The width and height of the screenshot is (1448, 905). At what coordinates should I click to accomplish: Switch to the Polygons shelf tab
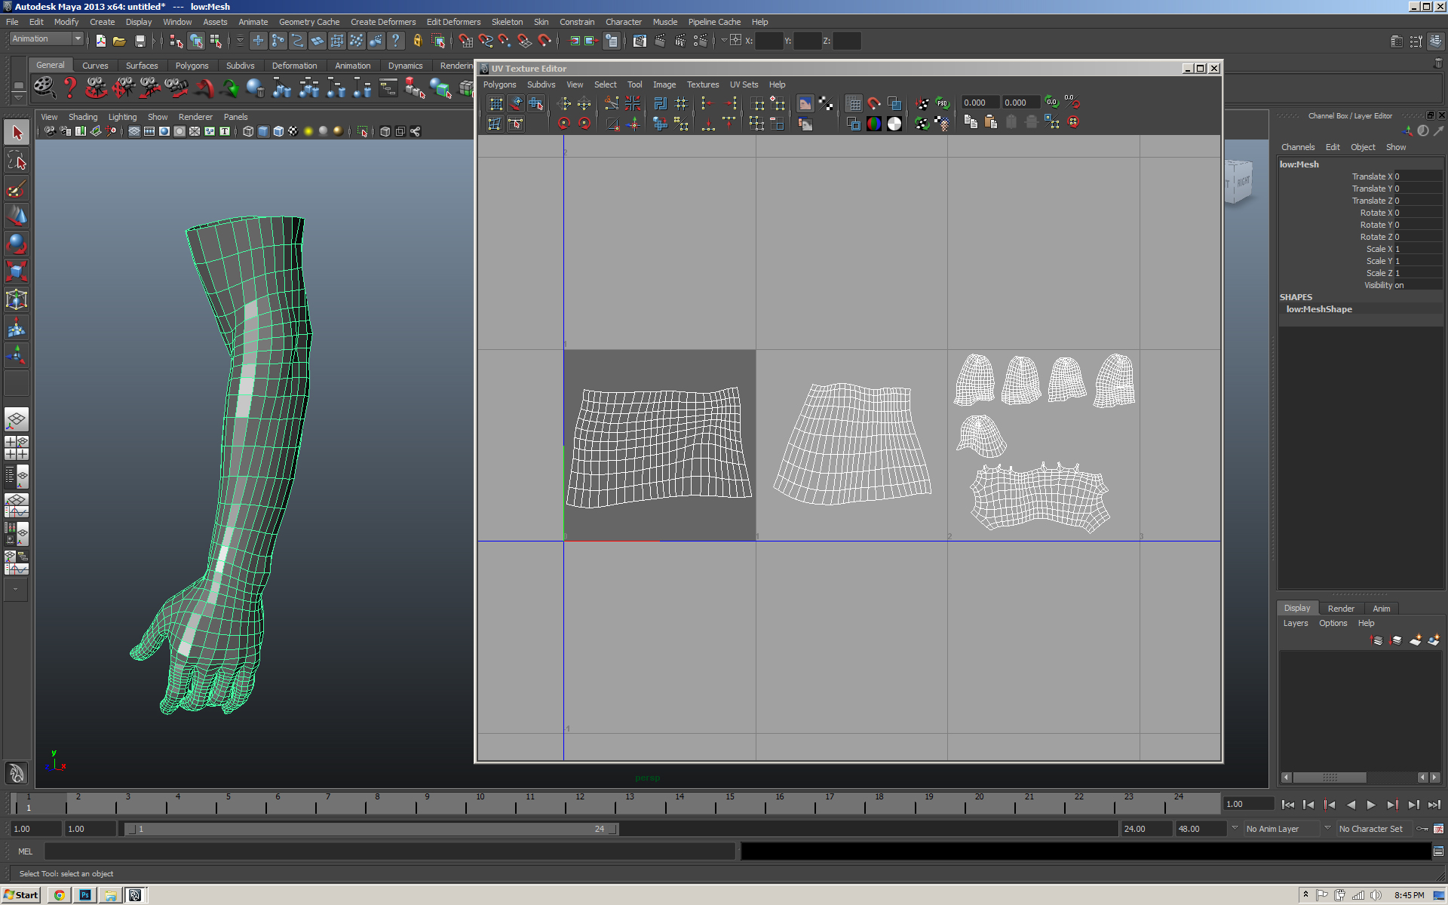pyautogui.click(x=192, y=65)
